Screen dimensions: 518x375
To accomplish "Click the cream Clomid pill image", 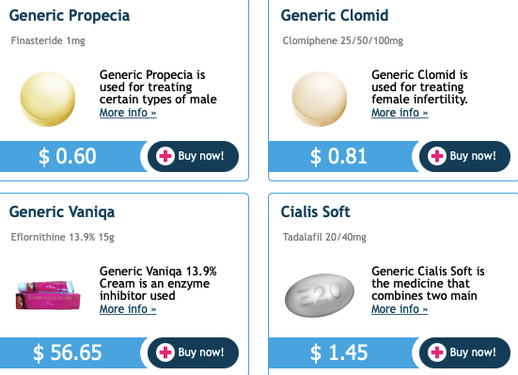I will pyautogui.click(x=319, y=99).
